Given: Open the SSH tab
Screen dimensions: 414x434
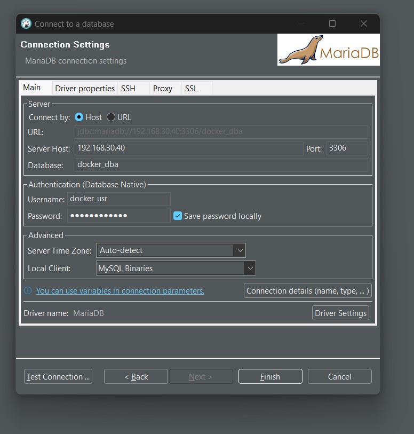Looking at the screenshot, I should coord(128,89).
